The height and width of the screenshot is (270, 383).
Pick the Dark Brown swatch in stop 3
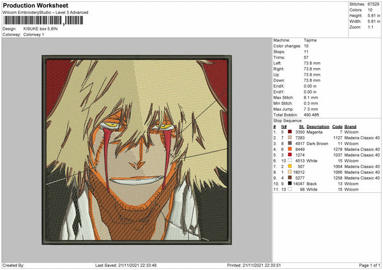click(290, 143)
